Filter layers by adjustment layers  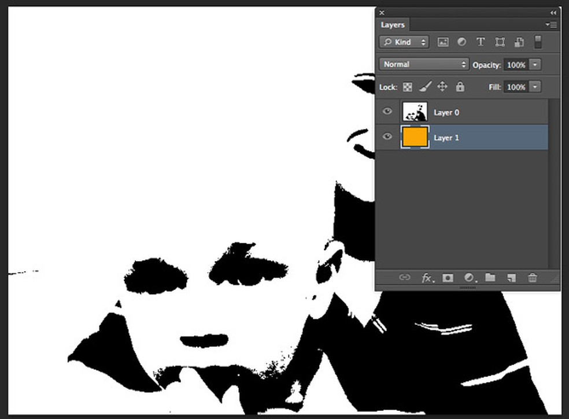tap(461, 42)
